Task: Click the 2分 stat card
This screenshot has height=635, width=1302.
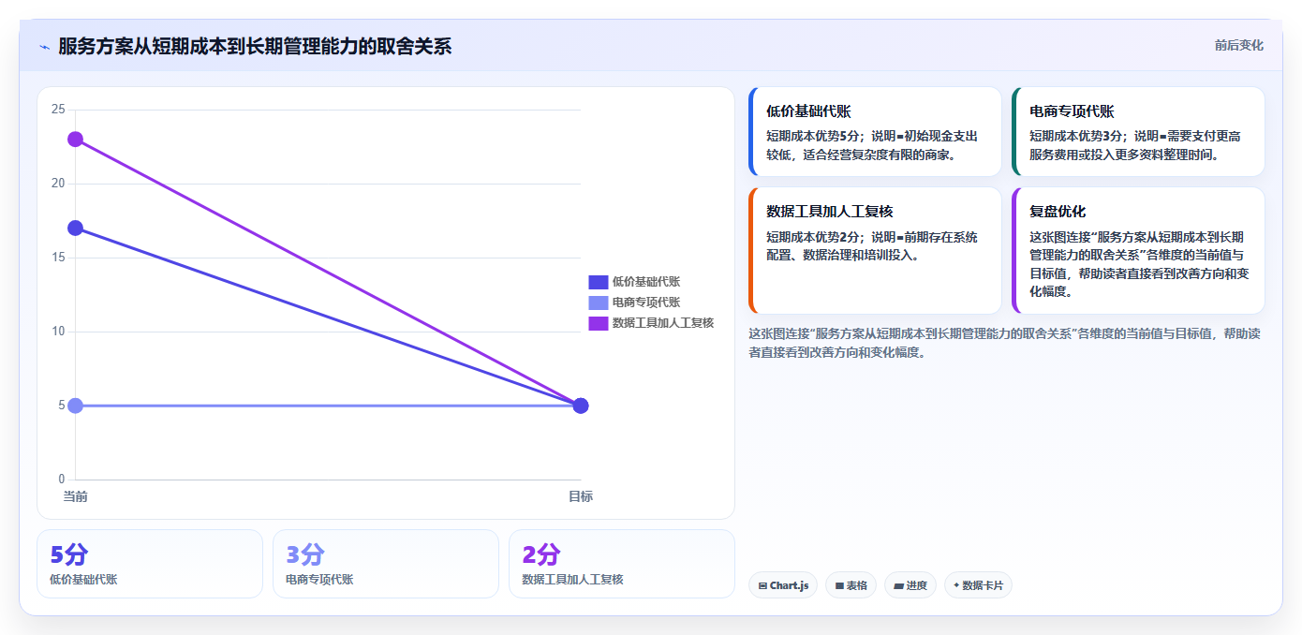Action: [622, 564]
